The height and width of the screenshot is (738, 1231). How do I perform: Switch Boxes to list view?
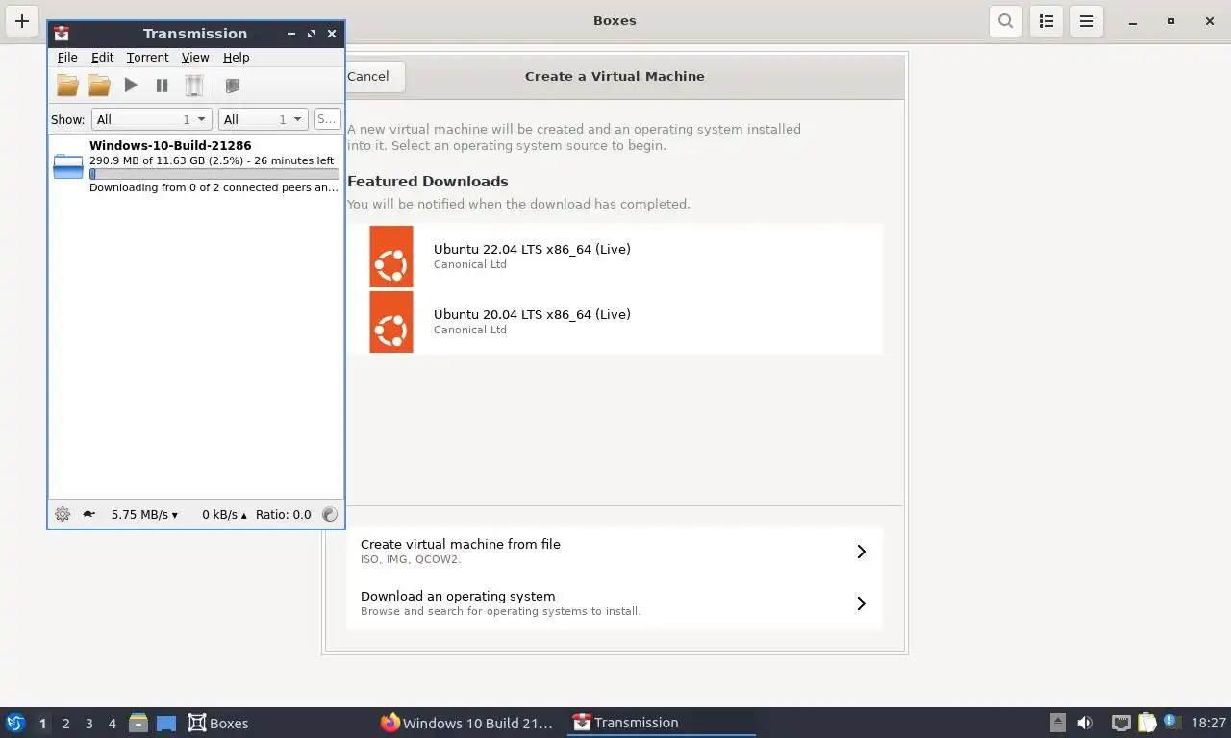click(x=1046, y=20)
